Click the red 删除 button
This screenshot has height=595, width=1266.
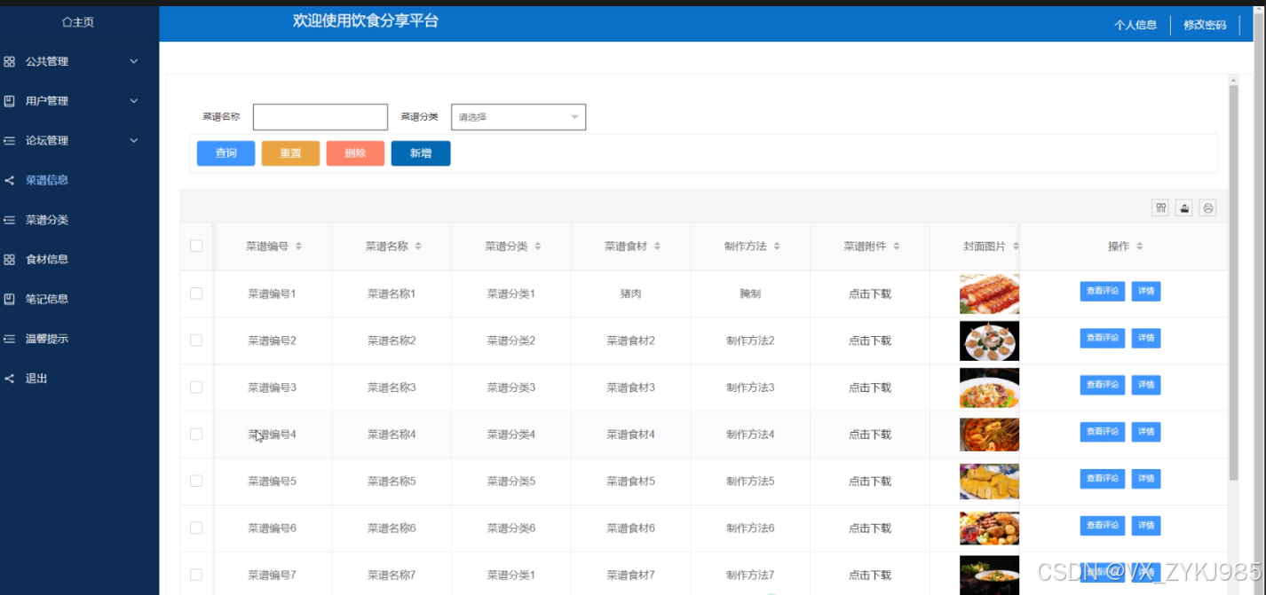pyautogui.click(x=355, y=153)
